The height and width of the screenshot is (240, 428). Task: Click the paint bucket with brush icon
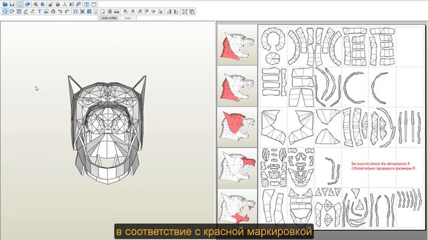[51, 5]
